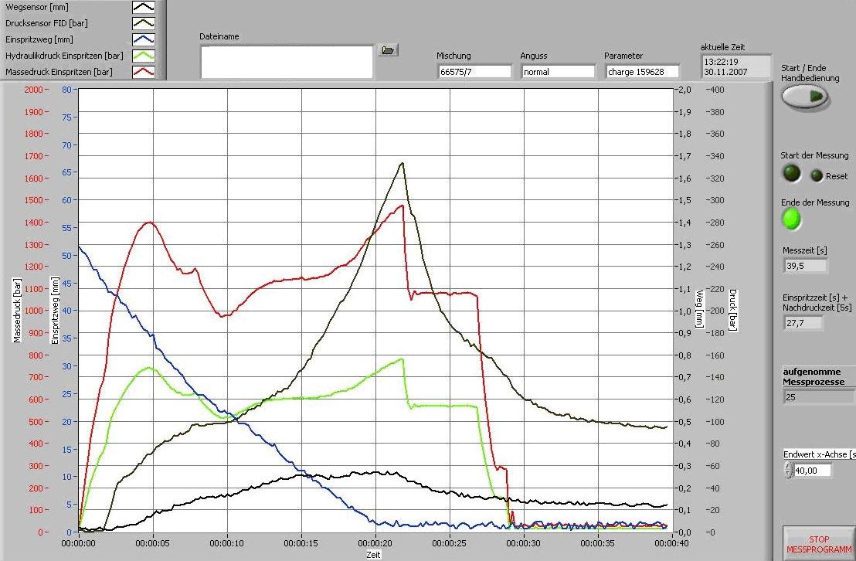Click the aktuelle Zeit date and time display
Viewport: 856px width, 561px height.
click(735, 66)
